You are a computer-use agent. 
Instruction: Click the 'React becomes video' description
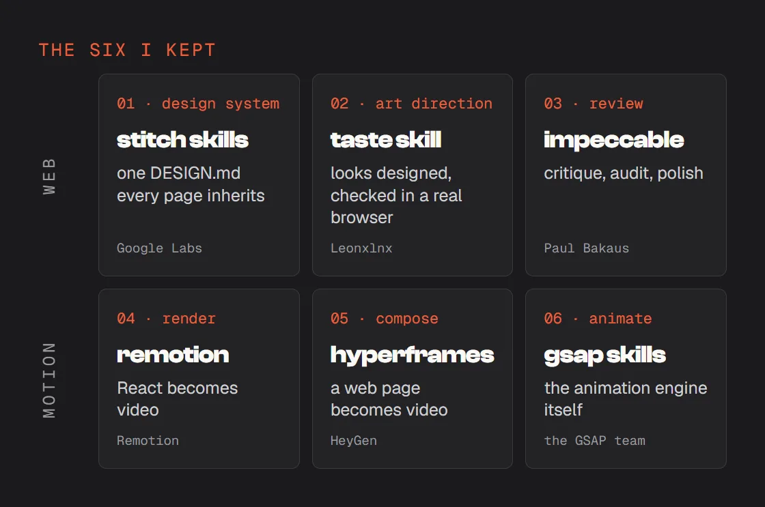click(177, 399)
